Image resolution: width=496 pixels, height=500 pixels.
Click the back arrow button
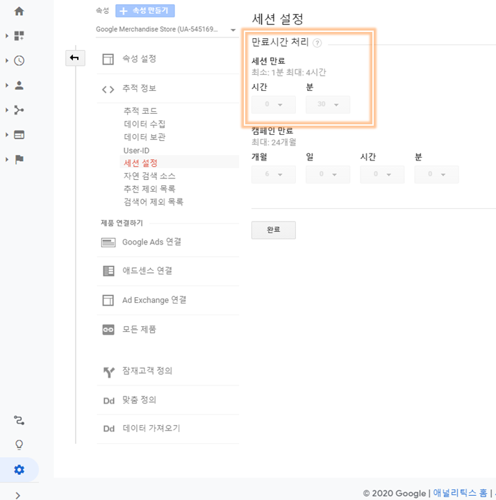click(x=75, y=58)
